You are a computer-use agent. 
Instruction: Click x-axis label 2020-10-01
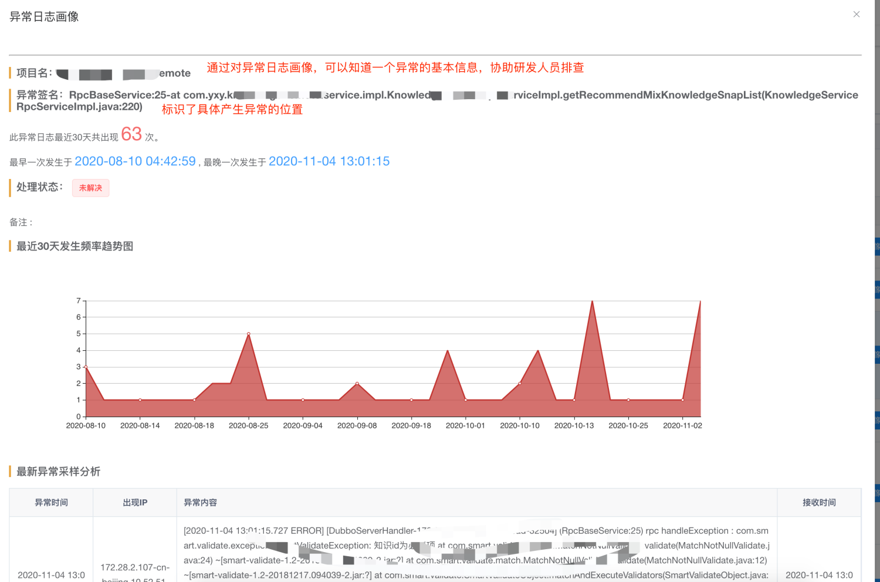(x=466, y=425)
